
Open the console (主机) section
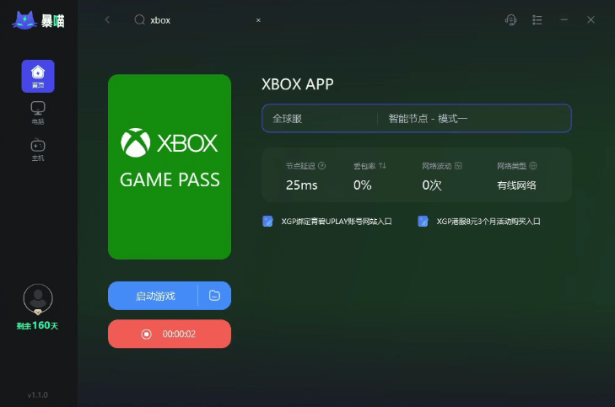[x=38, y=150]
